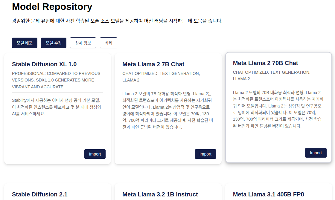Viewport: 335px width, 200px height.
Task: Click the 모델 수정 button
Action: [54, 43]
